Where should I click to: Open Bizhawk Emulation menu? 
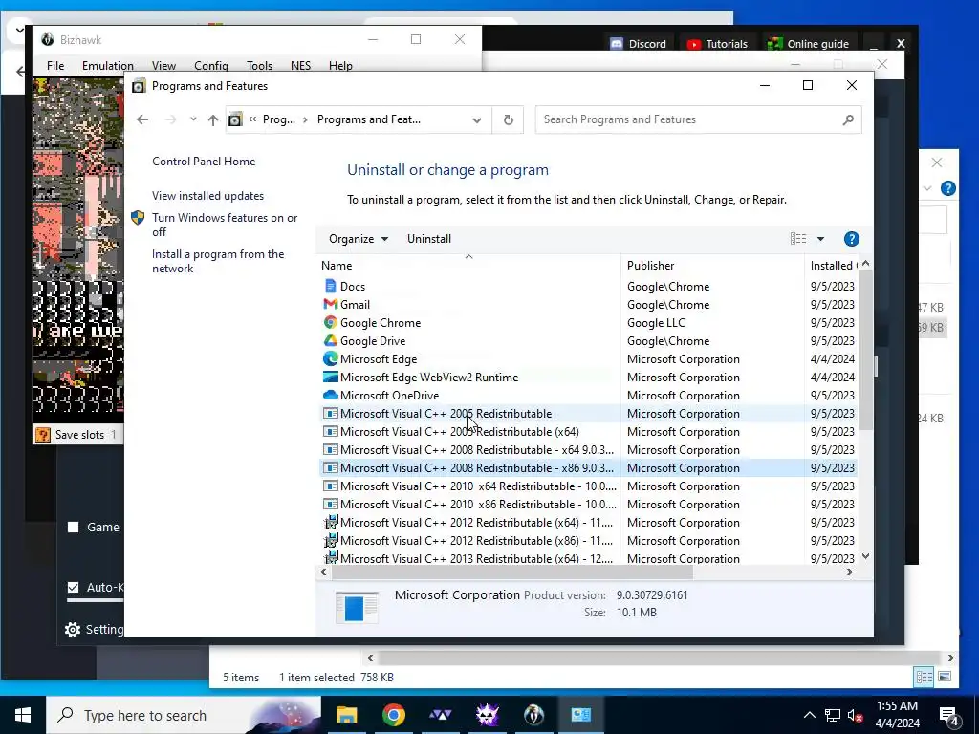click(x=107, y=66)
